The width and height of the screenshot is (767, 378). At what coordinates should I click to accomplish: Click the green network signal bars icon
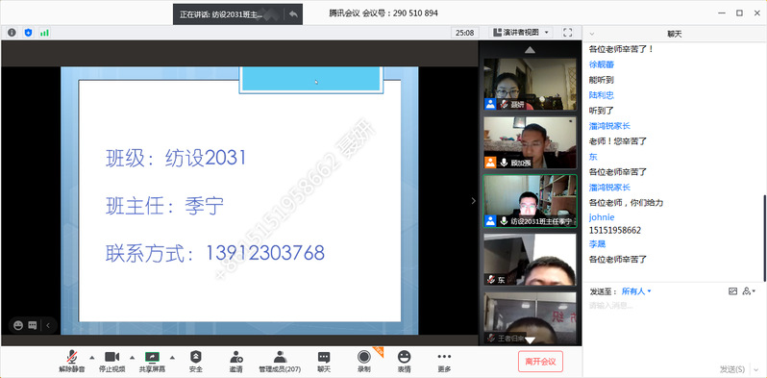coord(44,33)
